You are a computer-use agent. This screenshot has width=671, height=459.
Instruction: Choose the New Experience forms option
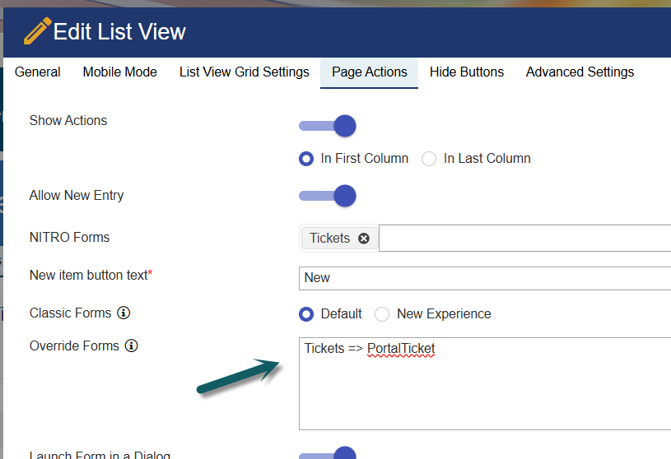[x=382, y=314]
